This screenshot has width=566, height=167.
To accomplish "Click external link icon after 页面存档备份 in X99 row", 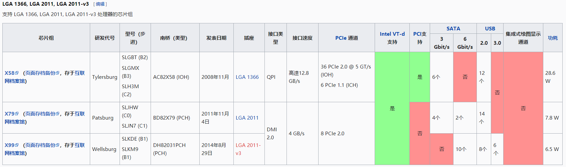I will pos(57,145).
